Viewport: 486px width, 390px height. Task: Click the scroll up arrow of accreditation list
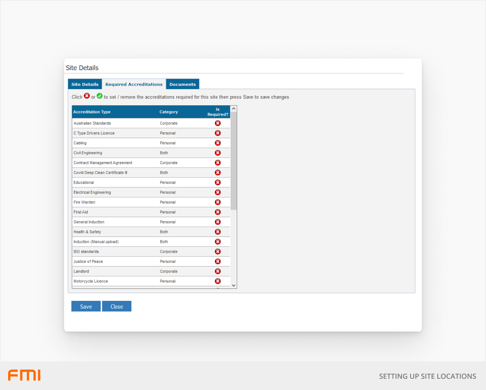(x=233, y=109)
